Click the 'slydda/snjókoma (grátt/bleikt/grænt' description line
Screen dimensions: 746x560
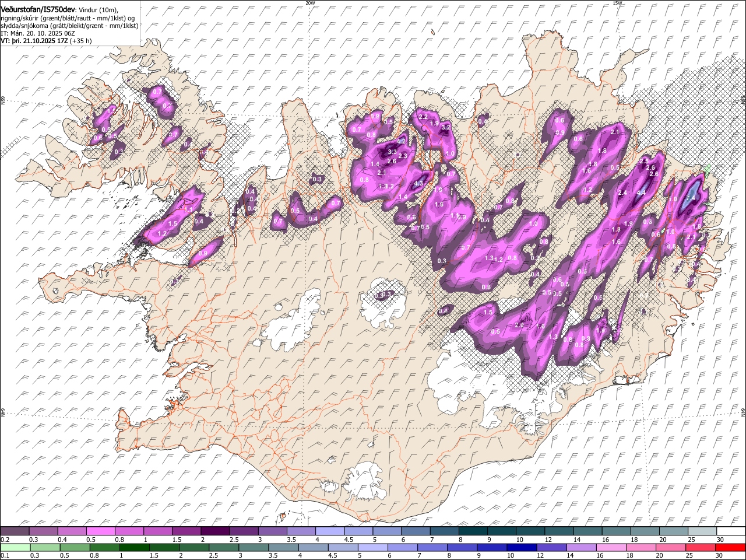[x=69, y=26]
